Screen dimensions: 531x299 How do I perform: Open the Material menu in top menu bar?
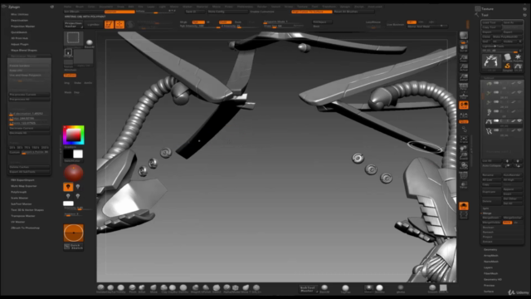202,7
